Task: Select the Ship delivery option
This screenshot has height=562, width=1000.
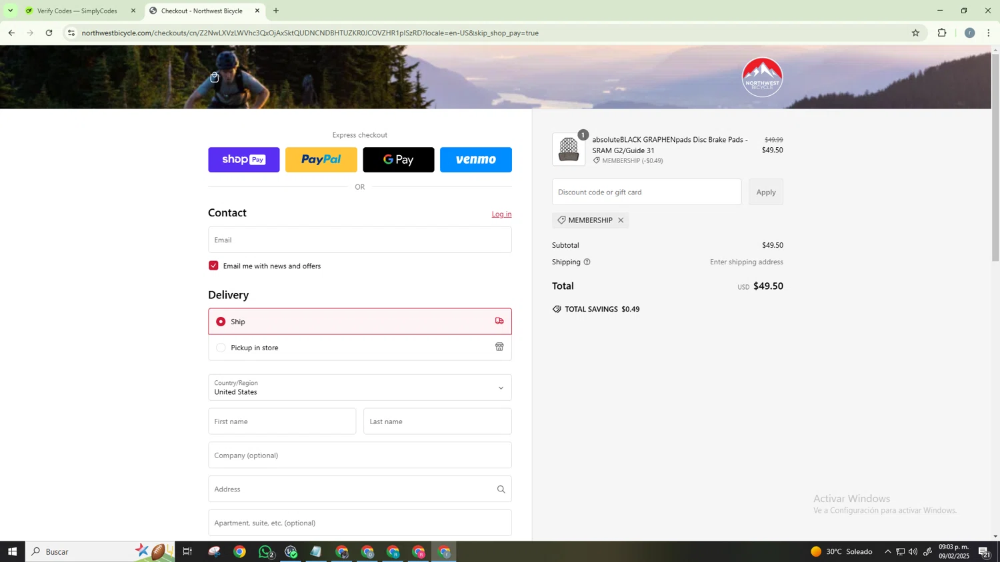Action: (360, 322)
